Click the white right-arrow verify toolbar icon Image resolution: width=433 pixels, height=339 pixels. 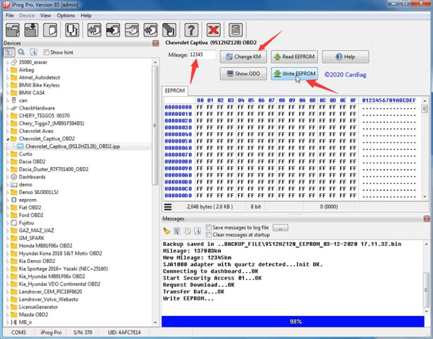click(132, 30)
